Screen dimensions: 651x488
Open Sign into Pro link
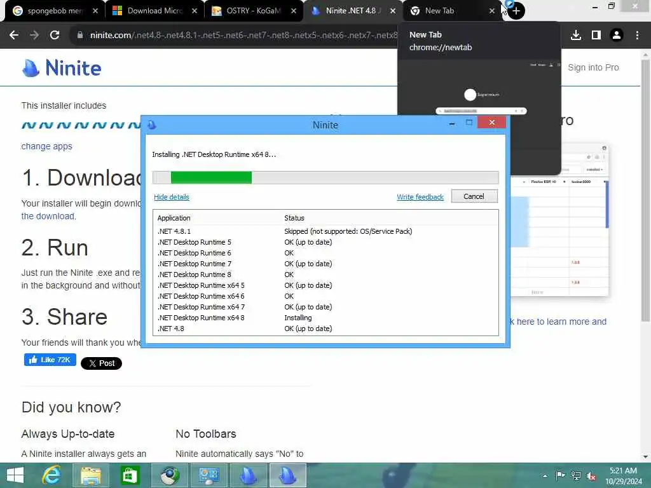pyautogui.click(x=593, y=67)
